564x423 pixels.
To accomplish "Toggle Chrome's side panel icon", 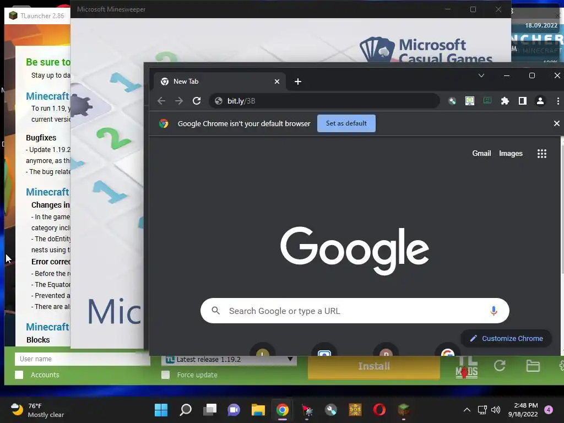I will [x=523, y=101].
